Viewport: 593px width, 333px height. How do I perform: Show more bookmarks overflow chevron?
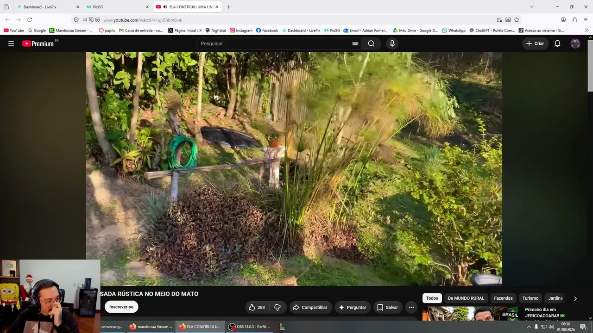[587, 31]
